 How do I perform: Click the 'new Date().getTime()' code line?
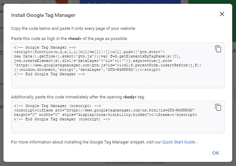[x=97, y=56]
